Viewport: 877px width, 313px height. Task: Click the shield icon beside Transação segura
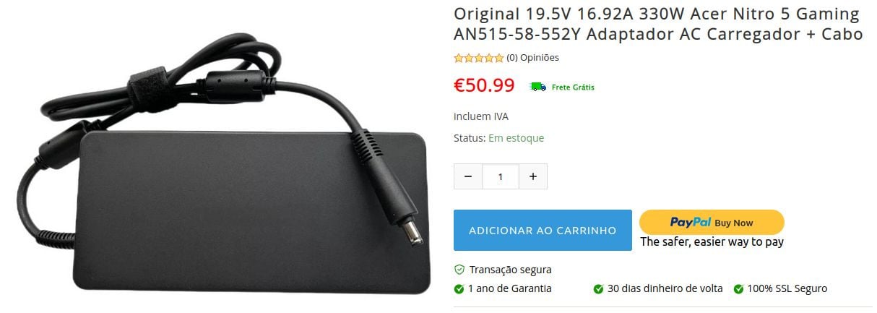click(x=459, y=270)
